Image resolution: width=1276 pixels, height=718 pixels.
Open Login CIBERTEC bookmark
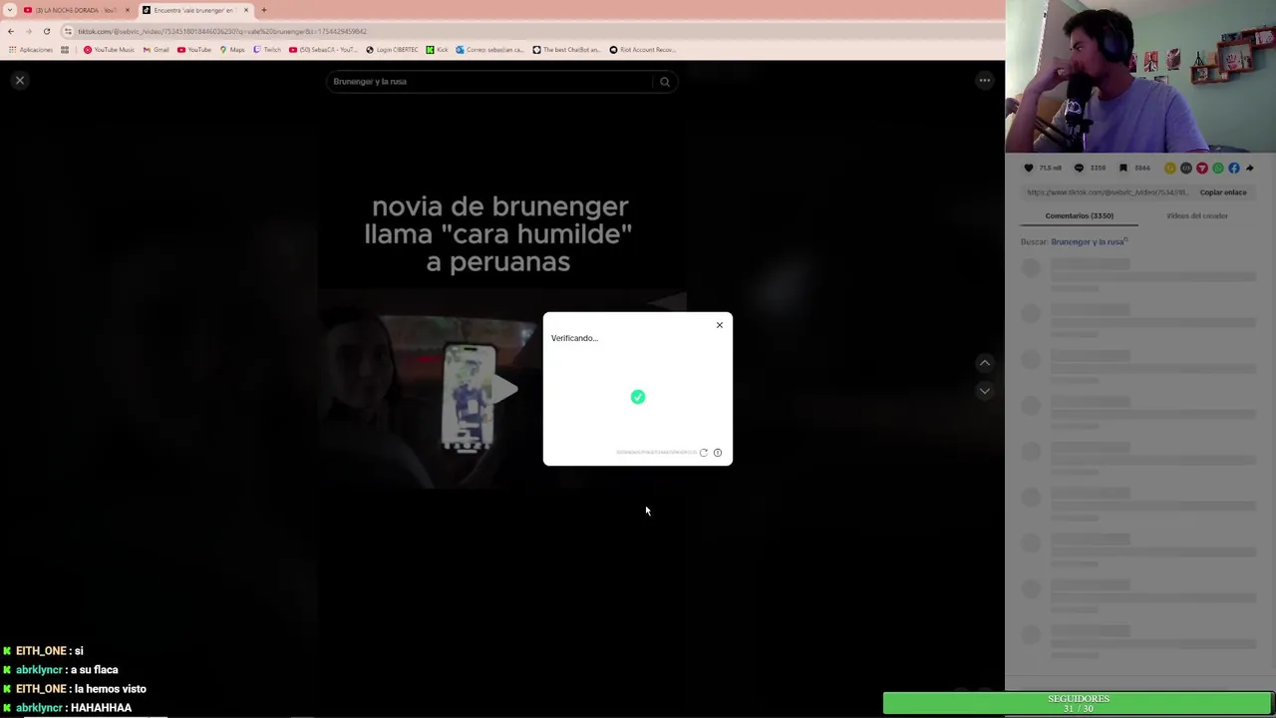tap(393, 50)
